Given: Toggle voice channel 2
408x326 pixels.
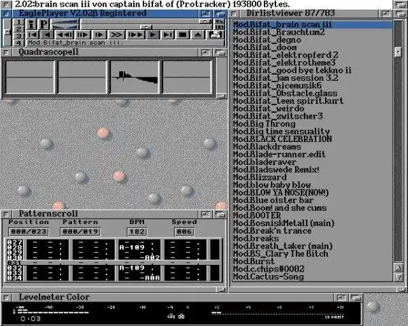Looking at the screenshot, I should [18, 29].
